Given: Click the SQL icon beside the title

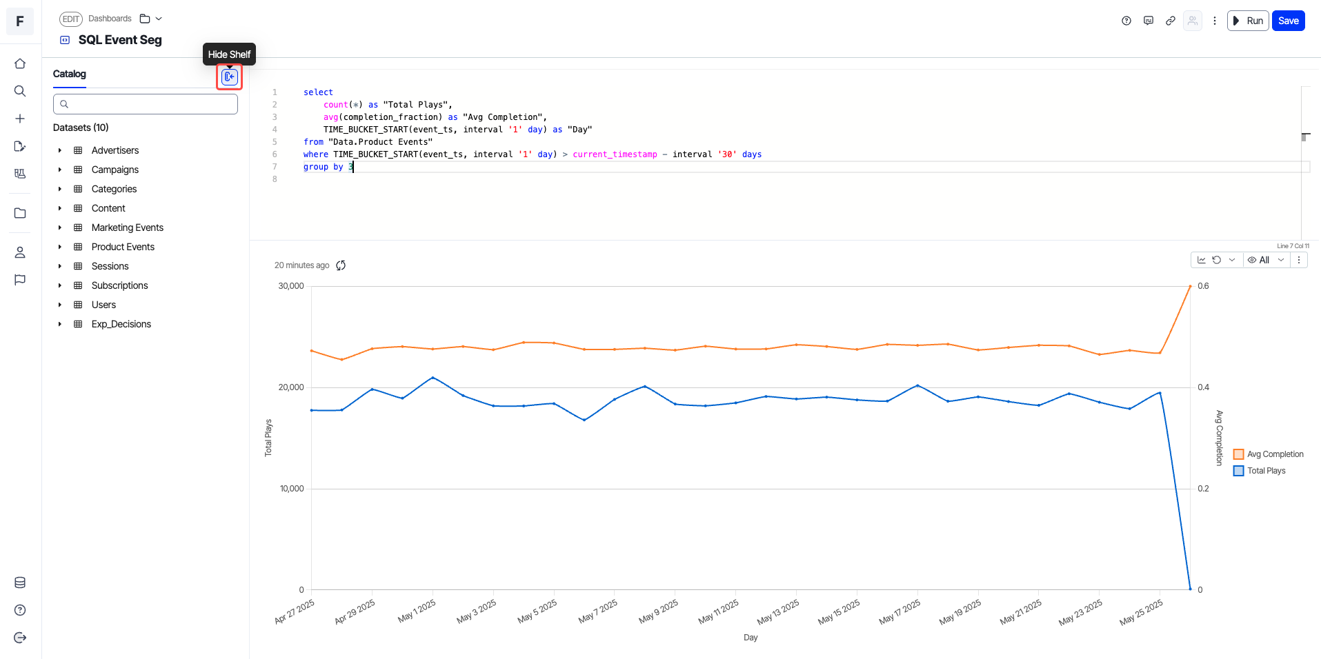Looking at the screenshot, I should click(x=65, y=40).
